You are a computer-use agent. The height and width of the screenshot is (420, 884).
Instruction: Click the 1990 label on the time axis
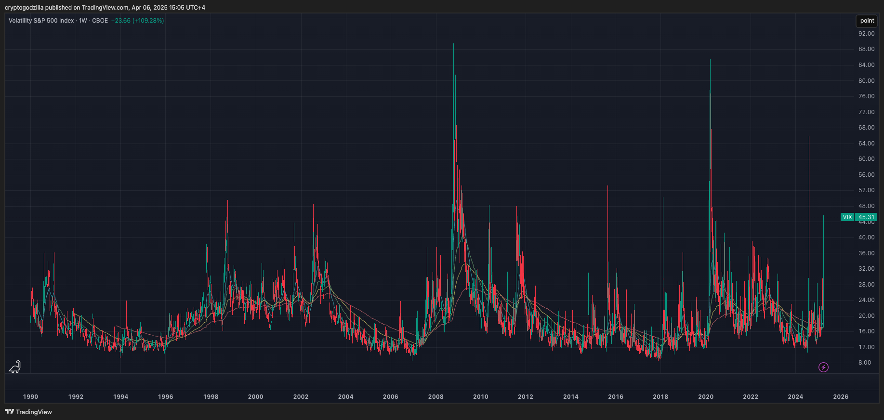(30, 397)
